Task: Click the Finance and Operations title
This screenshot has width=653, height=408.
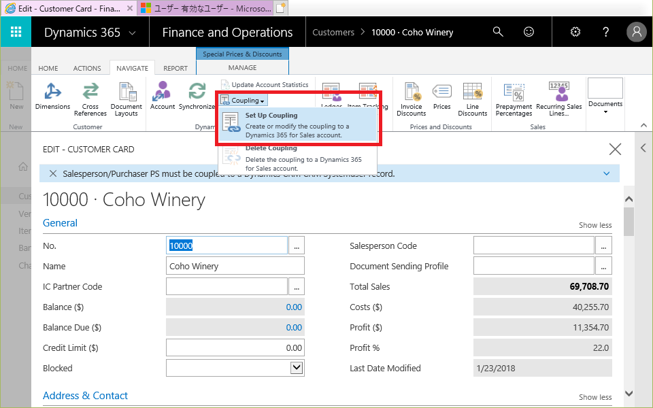Action: tap(227, 32)
